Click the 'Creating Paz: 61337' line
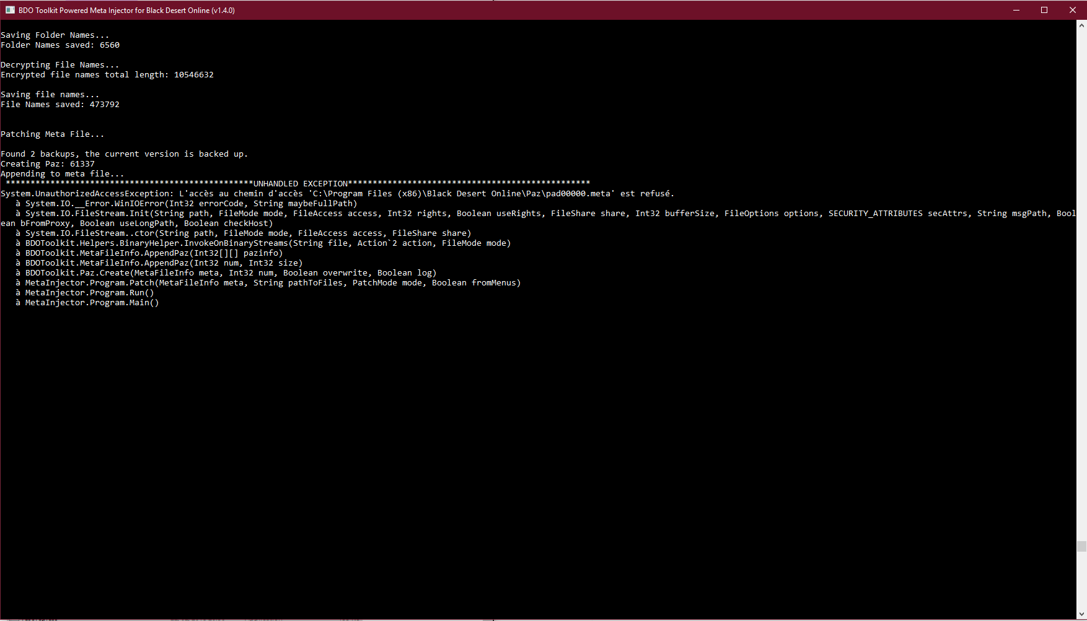 coord(48,164)
